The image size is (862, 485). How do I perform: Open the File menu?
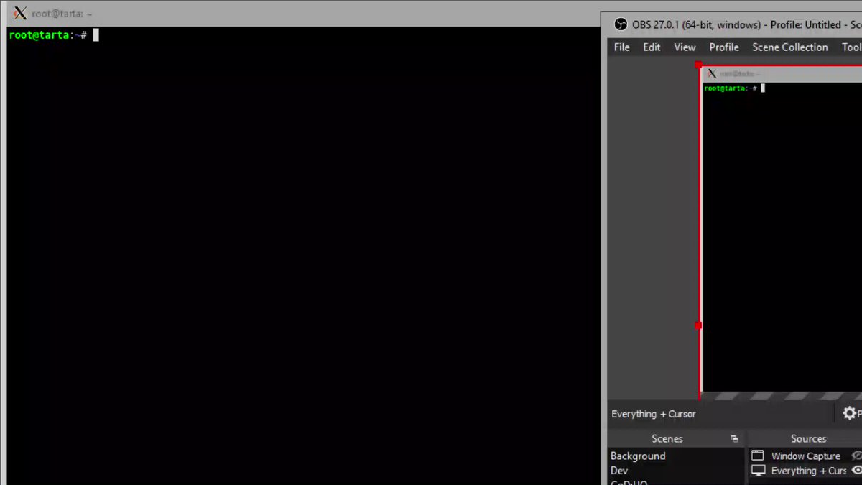coord(621,47)
